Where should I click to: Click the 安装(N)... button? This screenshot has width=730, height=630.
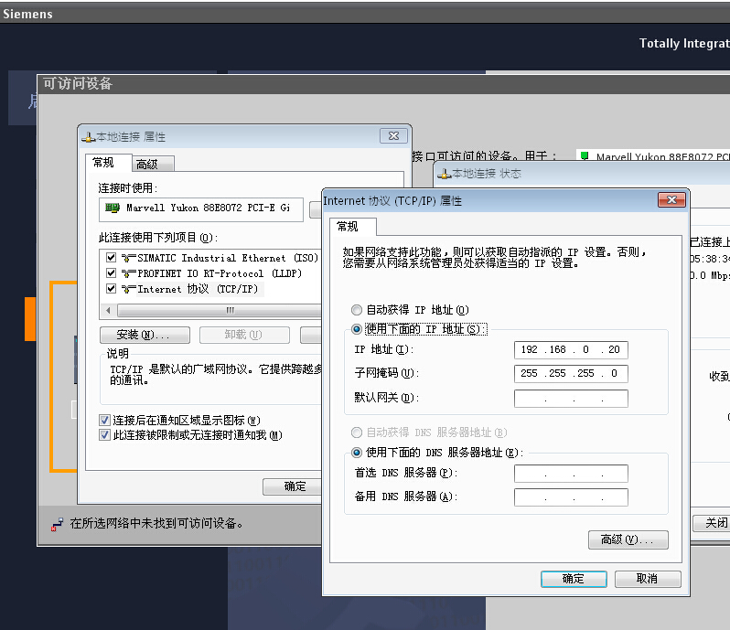tap(145, 335)
